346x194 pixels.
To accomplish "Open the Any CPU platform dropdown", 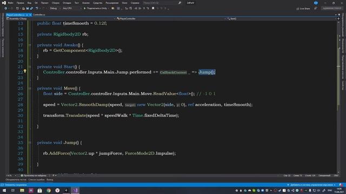I will click(x=72, y=9).
